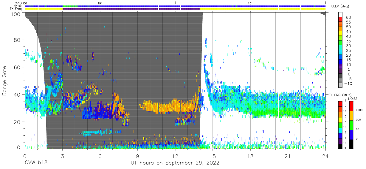Click the orange echo band near hour 12
The image size is (366, 169).
click(x=170, y=106)
